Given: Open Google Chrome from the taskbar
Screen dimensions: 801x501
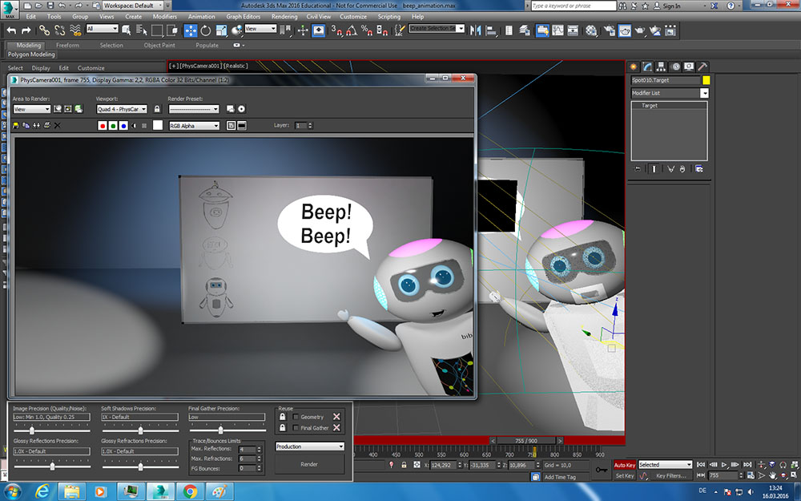Looking at the screenshot, I should click(x=191, y=491).
